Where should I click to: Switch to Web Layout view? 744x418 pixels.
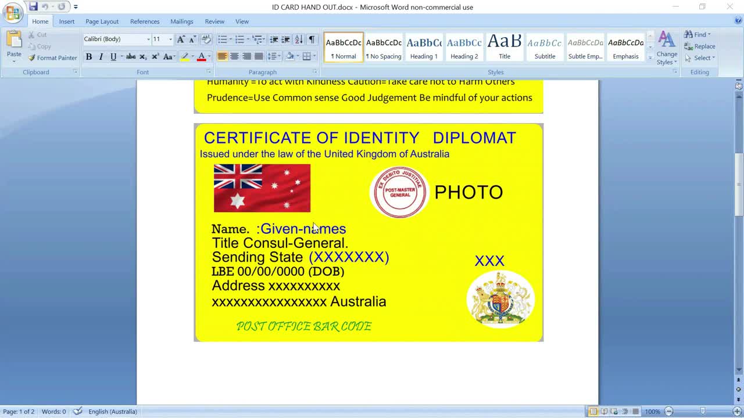coord(614,412)
